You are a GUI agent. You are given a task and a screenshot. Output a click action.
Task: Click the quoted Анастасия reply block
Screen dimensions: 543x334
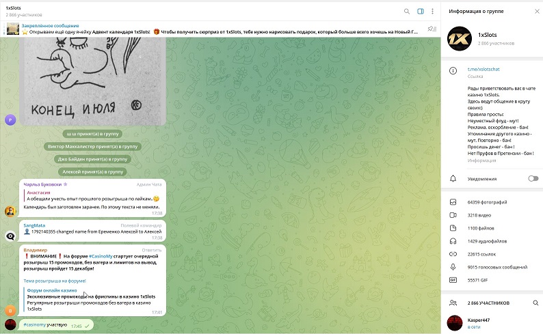point(93,196)
